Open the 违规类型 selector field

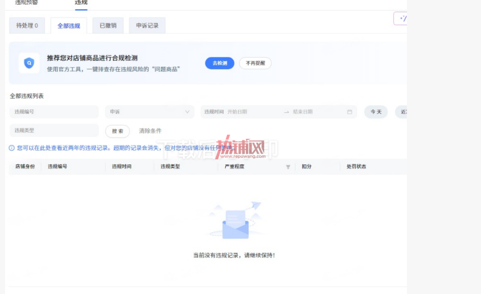click(54, 130)
